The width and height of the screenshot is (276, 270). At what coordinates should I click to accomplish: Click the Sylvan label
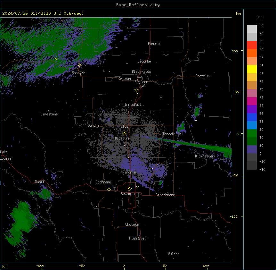[x=125, y=79]
